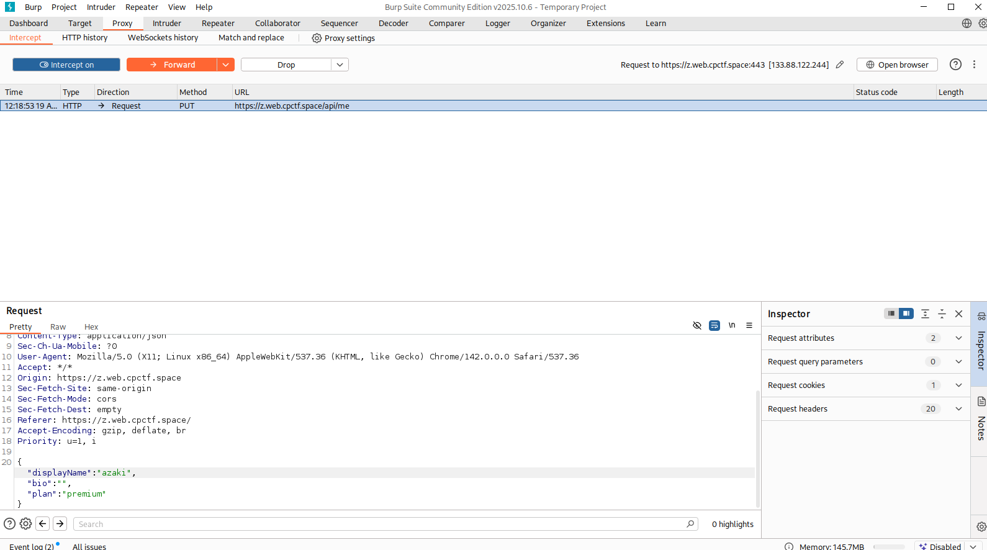Click the "plan":"premium" line in request body
Screen dimensions: 987x550
[66, 494]
